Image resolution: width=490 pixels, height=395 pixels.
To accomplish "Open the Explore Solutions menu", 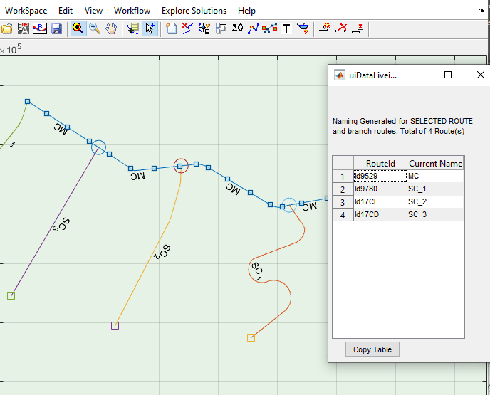I will pos(194,11).
